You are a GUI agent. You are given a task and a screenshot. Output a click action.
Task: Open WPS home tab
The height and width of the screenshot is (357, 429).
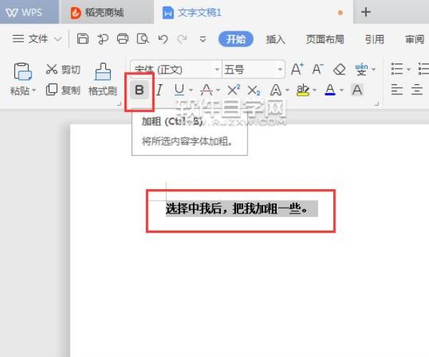[29, 12]
